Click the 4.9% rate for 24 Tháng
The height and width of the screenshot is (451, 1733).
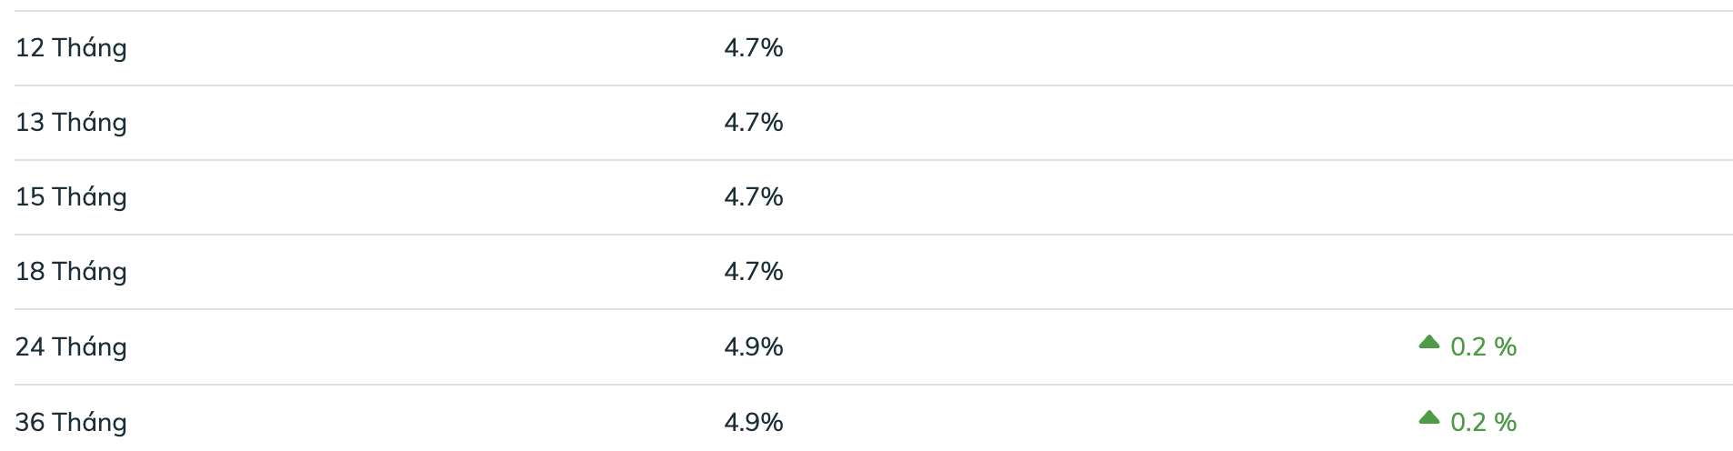pyautogui.click(x=754, y=346)
